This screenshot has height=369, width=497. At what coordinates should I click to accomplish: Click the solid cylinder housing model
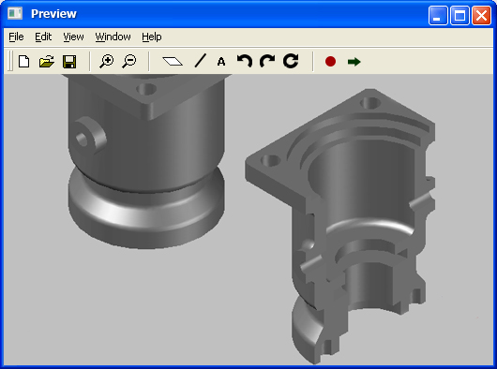(146, 161)
